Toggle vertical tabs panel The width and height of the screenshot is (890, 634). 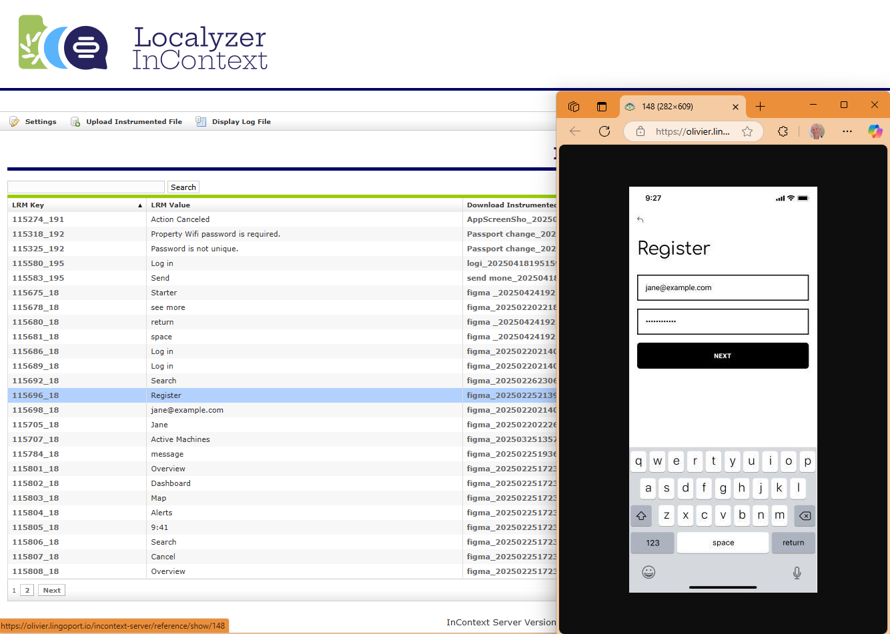click(x=602, y=107)
